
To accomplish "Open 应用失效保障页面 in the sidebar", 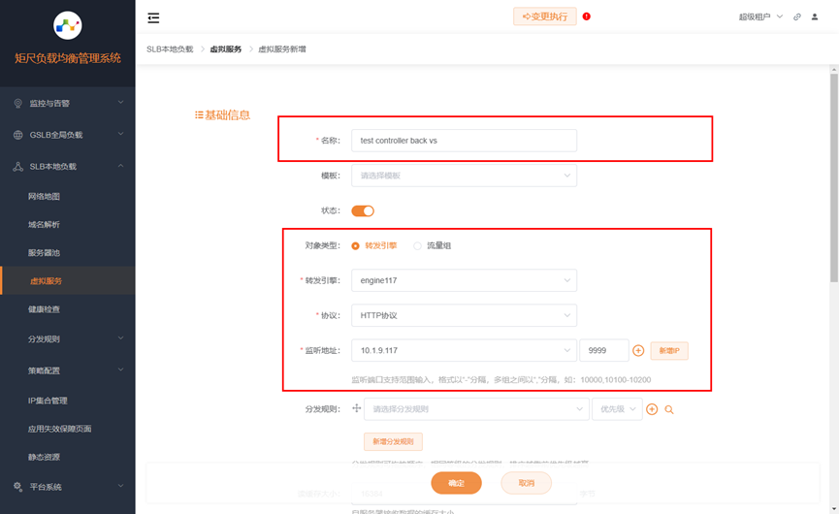I will click(x=68, y=429).
